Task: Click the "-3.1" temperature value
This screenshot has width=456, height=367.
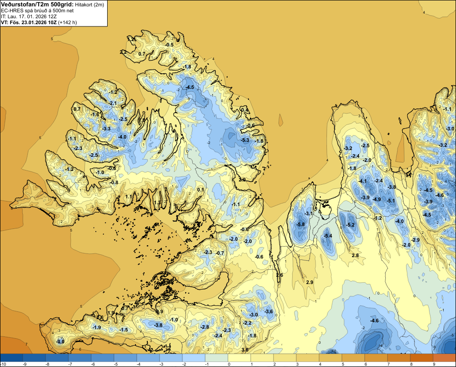Action: [308, 213]
